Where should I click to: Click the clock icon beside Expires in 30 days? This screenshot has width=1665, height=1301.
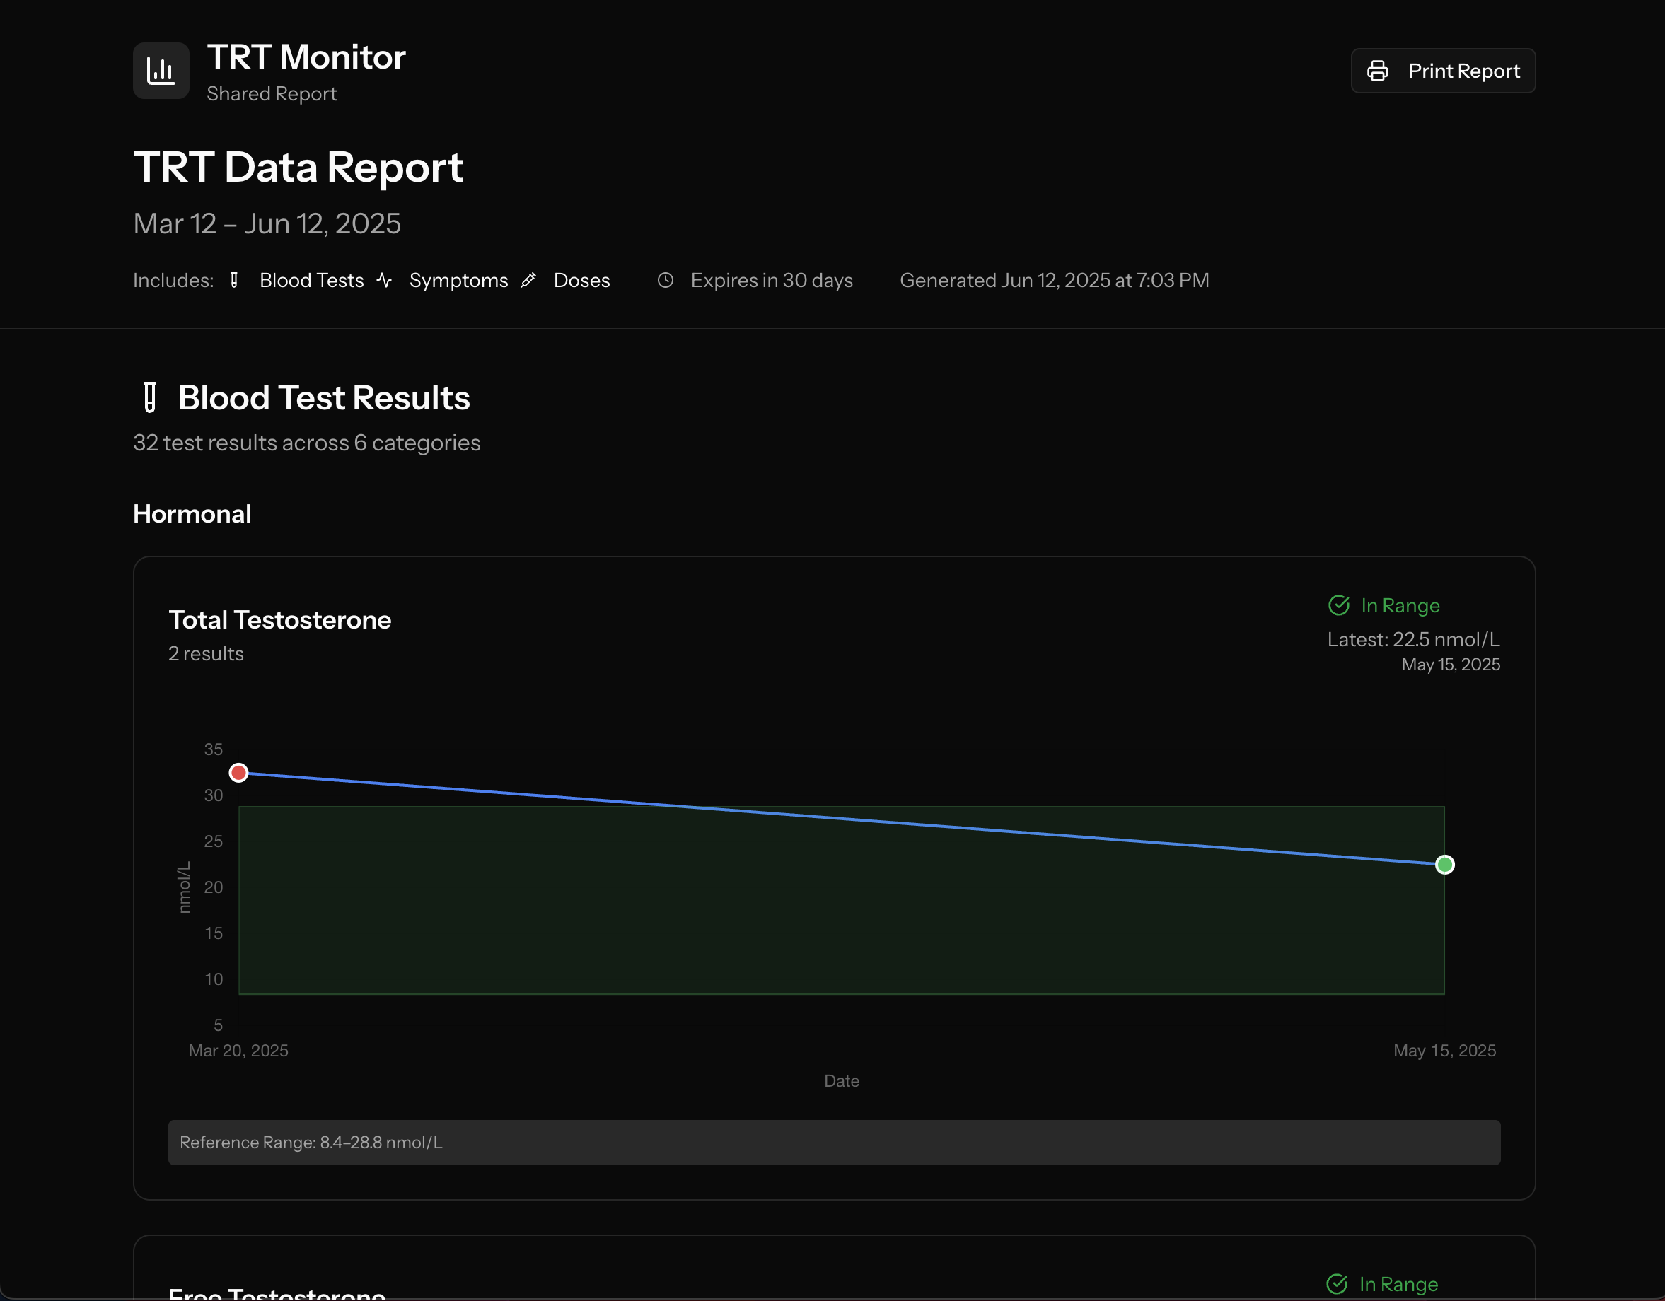pos(666,281)
